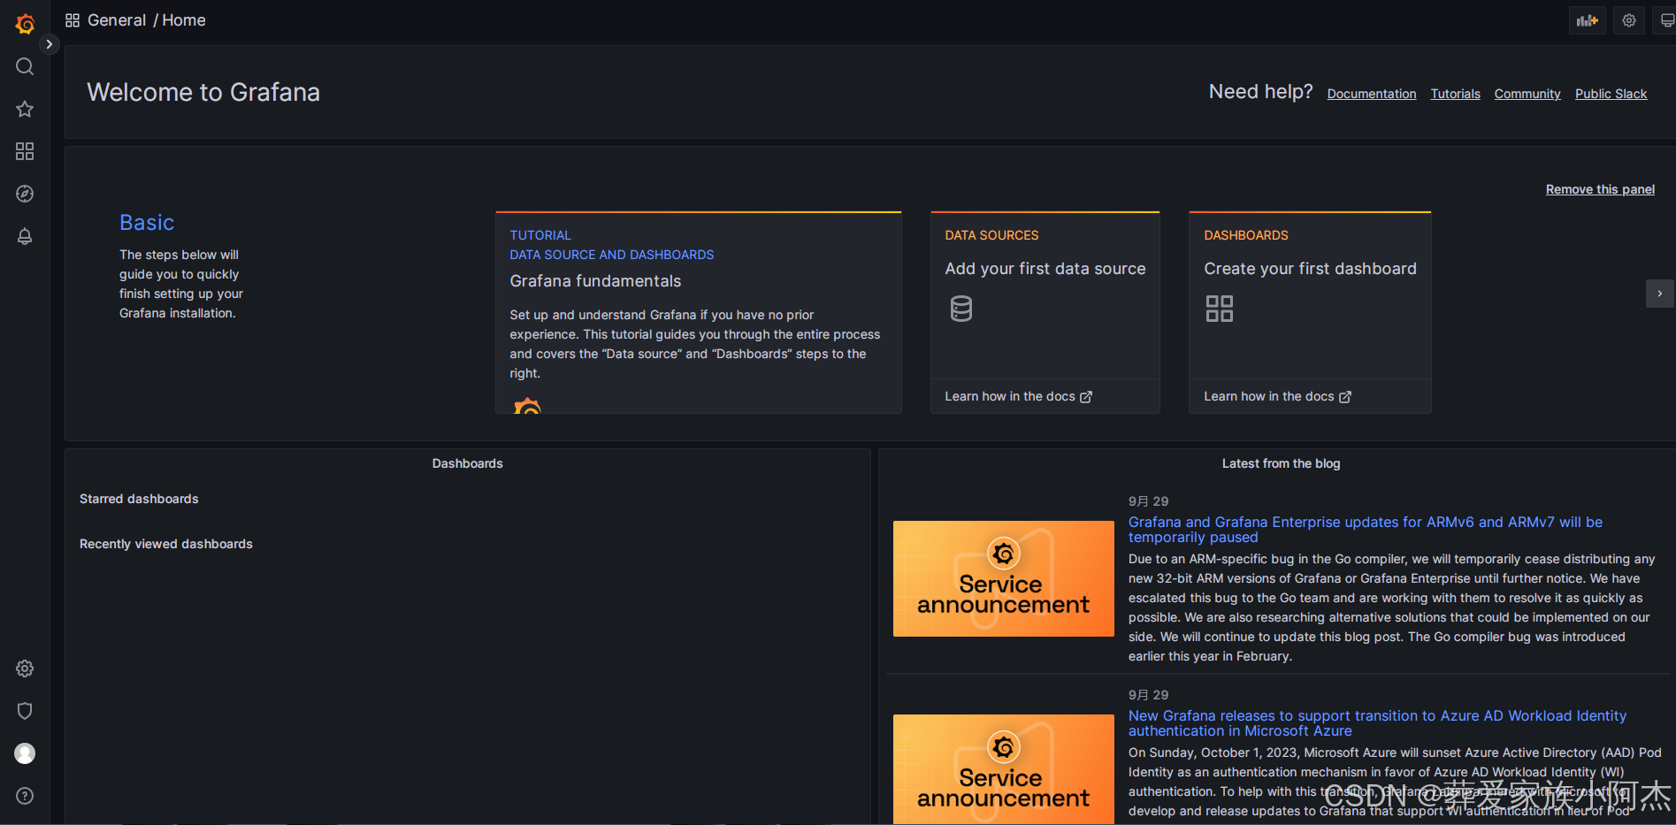
Task: Open the Alerting bell icon
Action: [x=25, y=236]
